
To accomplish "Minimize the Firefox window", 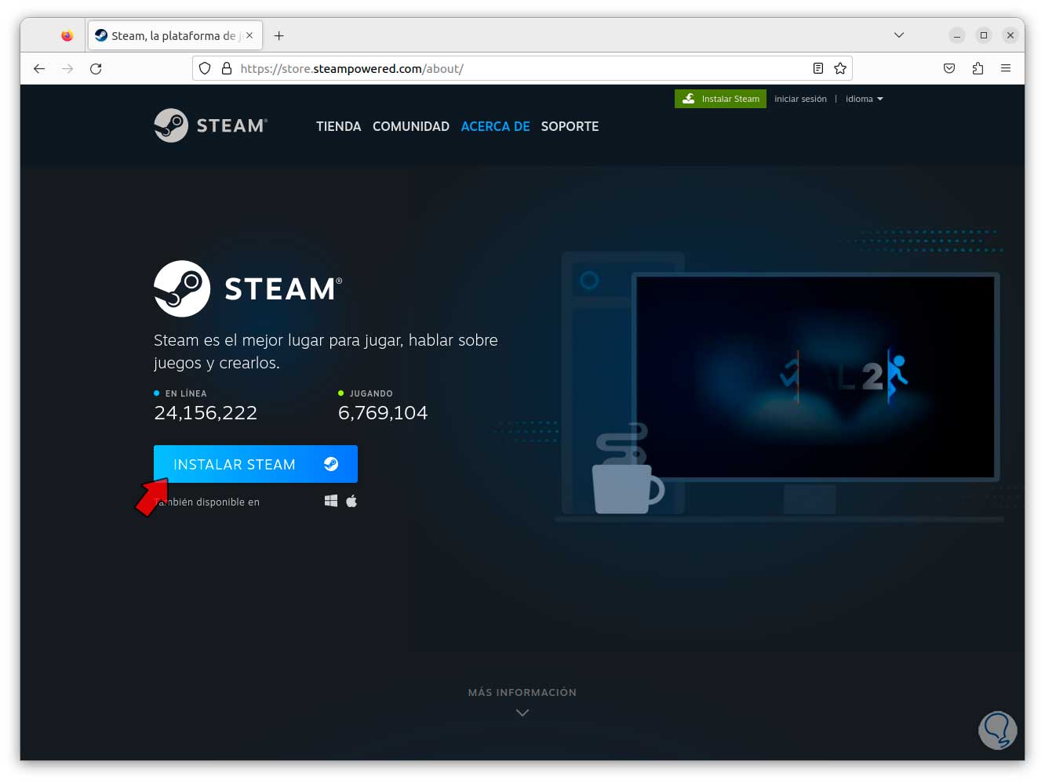I will point(957,35).
